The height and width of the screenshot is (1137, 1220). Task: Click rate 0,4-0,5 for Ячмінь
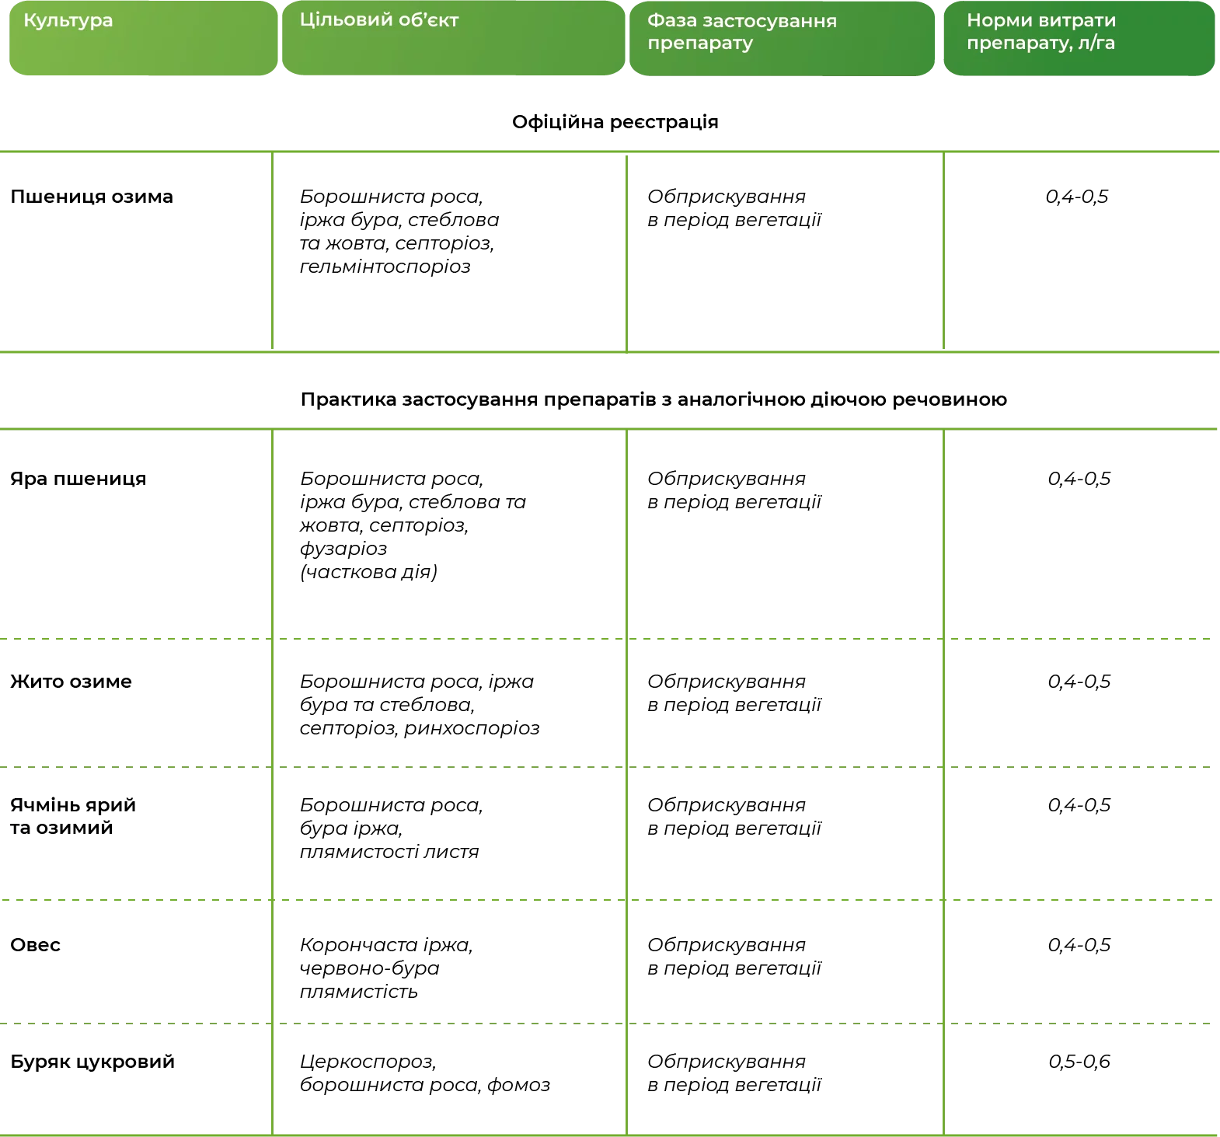point(1079,805)
